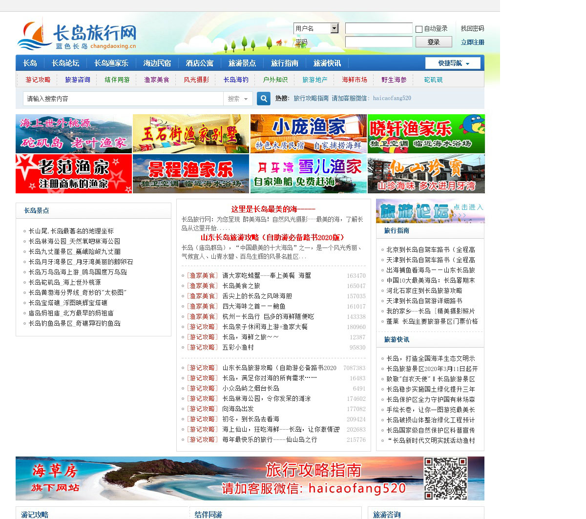Expand the 用户名 login type dropdown
The width and height of the screenshot is (586, 519).
[334, 28]
